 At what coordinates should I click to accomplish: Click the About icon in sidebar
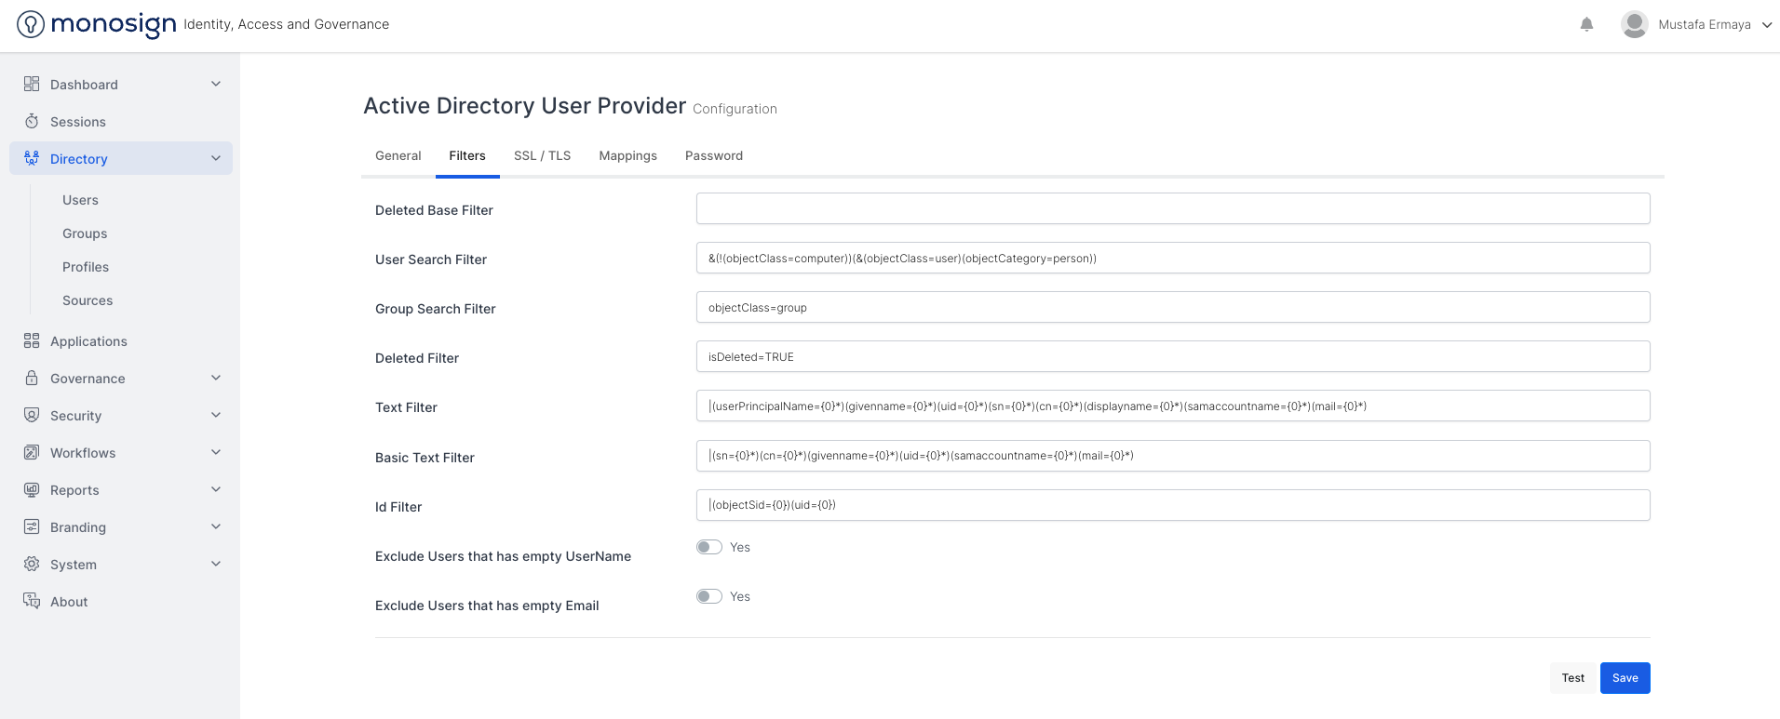[32, 602]
